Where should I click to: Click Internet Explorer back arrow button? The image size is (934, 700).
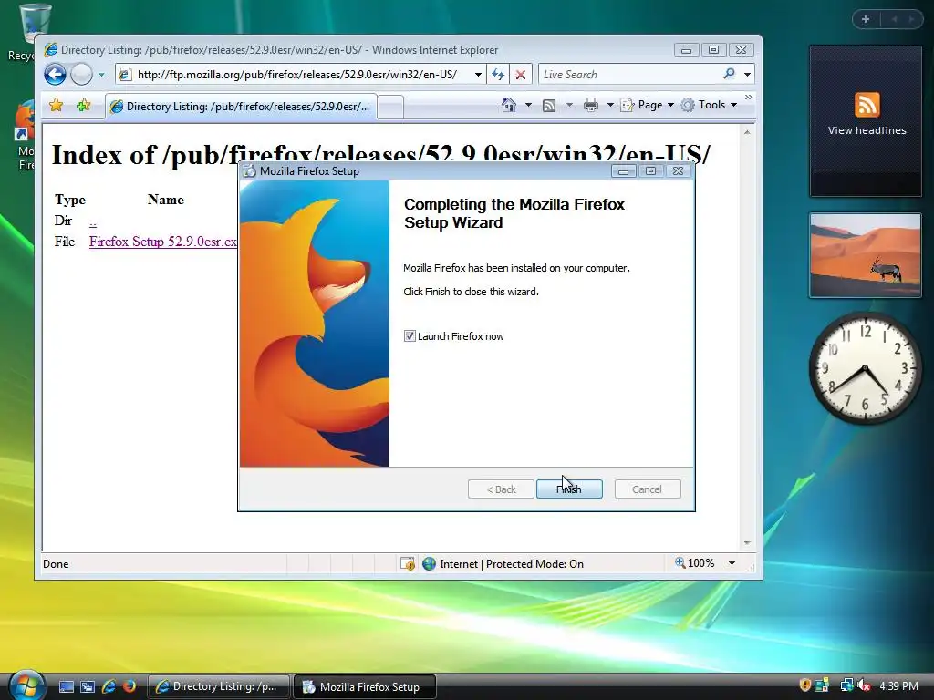pos(56,75)
